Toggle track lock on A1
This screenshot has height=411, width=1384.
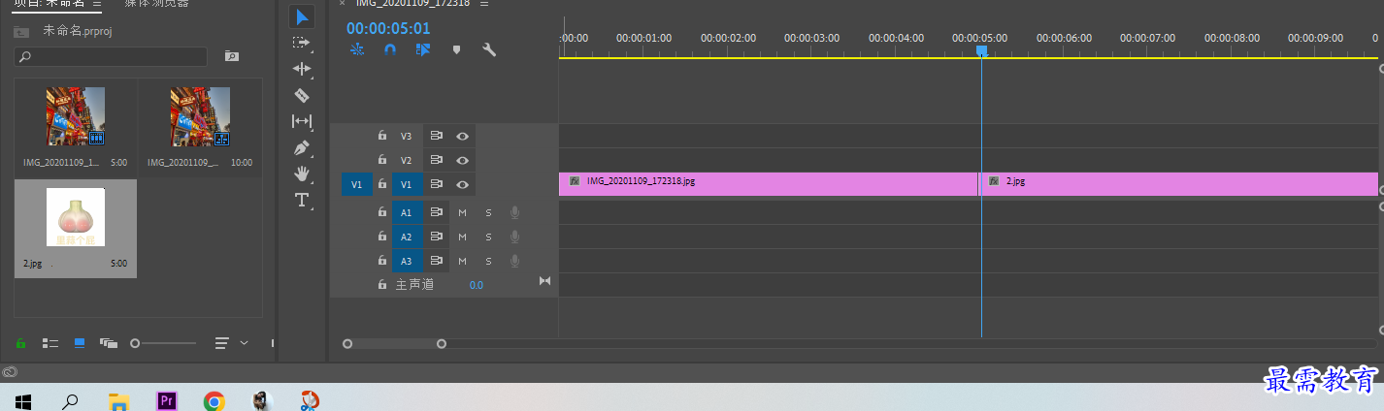[382, 212]
